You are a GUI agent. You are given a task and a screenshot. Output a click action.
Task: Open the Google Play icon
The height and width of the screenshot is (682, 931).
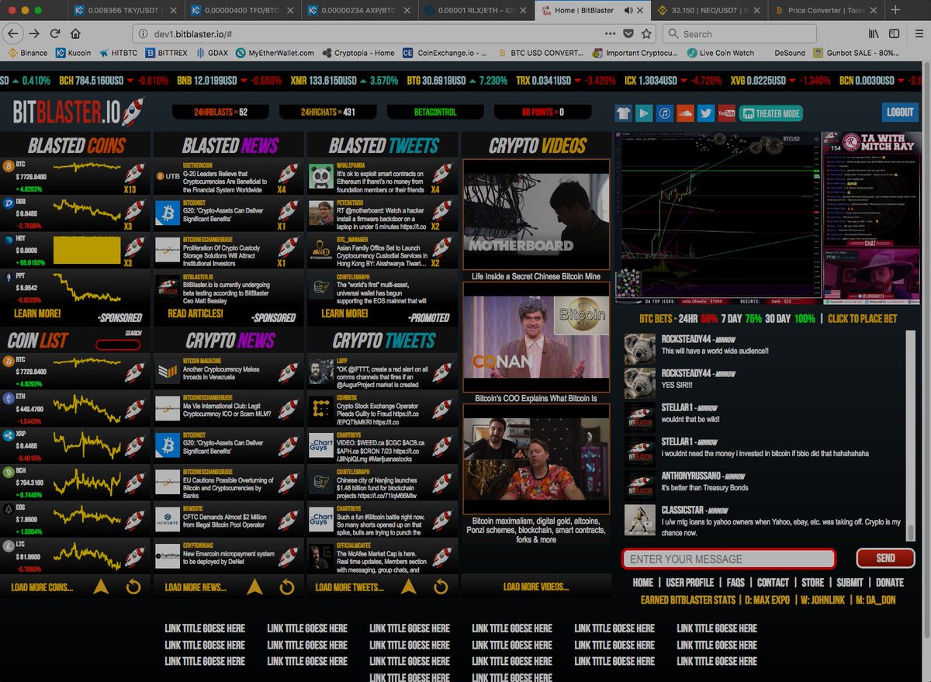[645, 113]
